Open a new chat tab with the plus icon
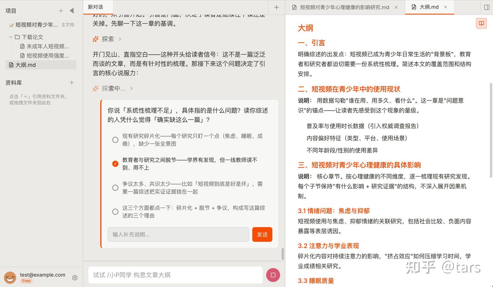The image size is (493, 287). (x=276, y=7)
